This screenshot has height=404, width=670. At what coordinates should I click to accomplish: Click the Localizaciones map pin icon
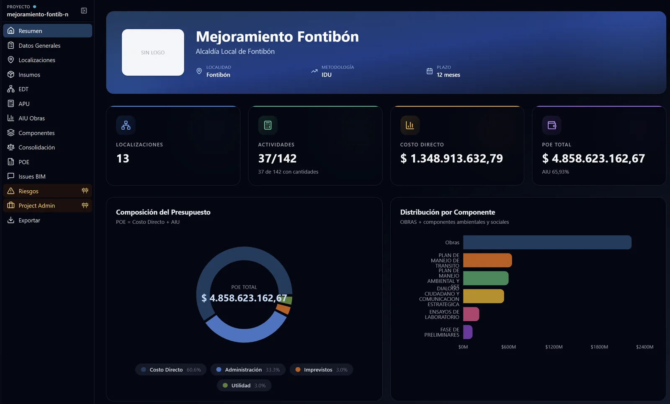pyautogui.click(x=11, y=60)
